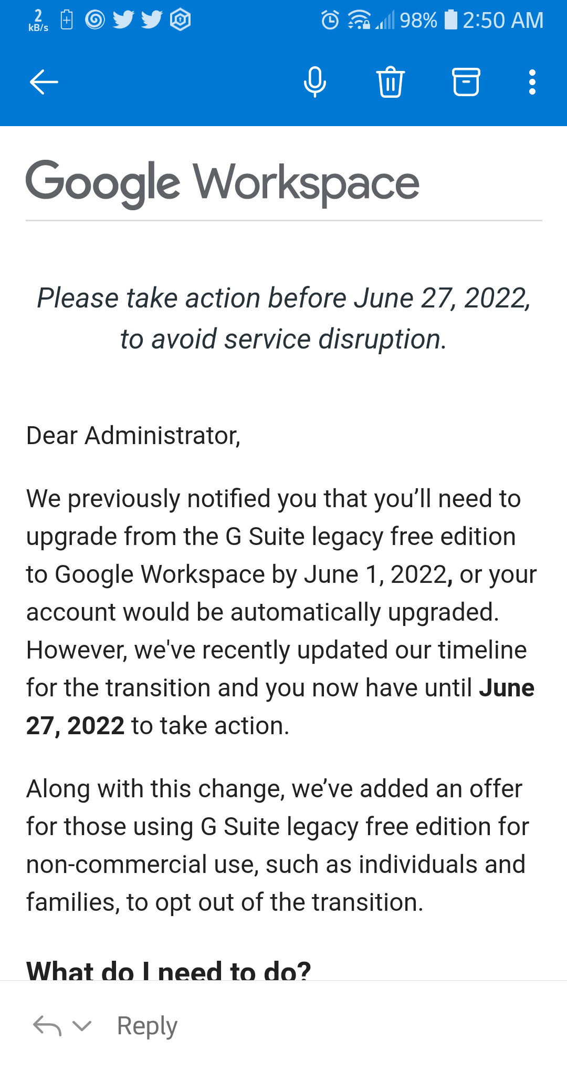Click the reply arrow icon
Screen dimensions: 567x1069
(x=47, y=1025)
